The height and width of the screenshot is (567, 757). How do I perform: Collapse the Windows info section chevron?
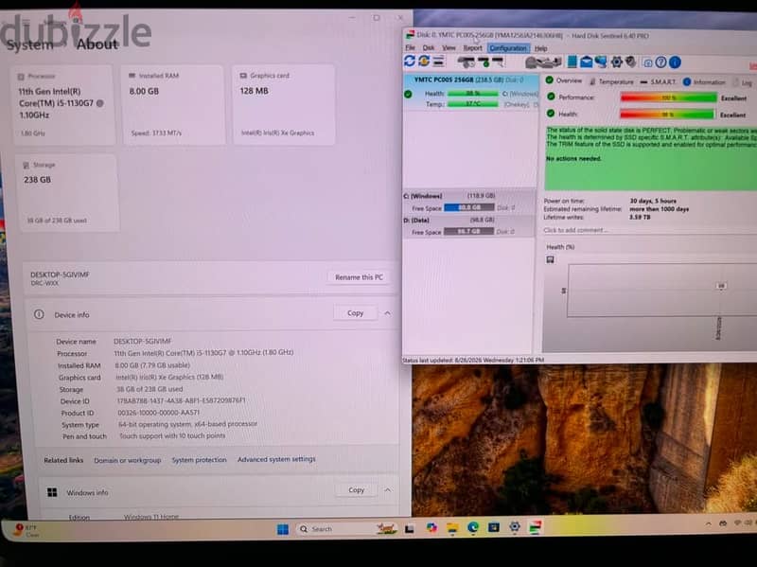[388, 489]
